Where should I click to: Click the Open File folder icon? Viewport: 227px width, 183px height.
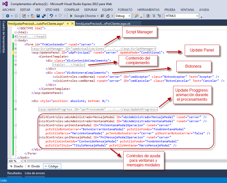pos(33,16)
